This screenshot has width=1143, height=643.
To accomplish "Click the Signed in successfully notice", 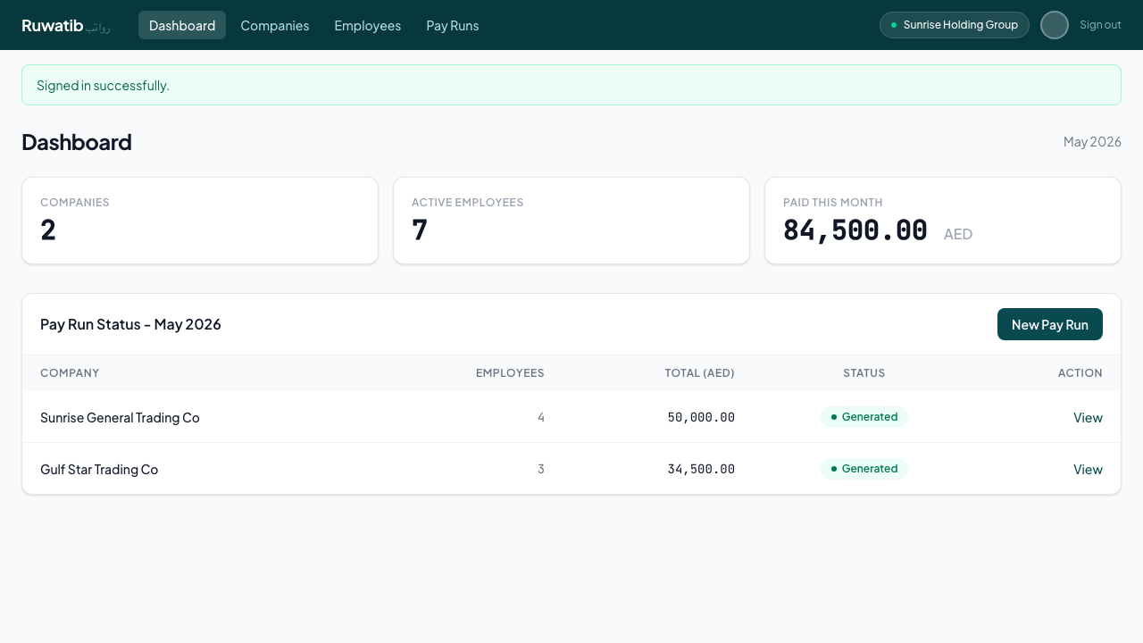I will (x=571, y=85).
